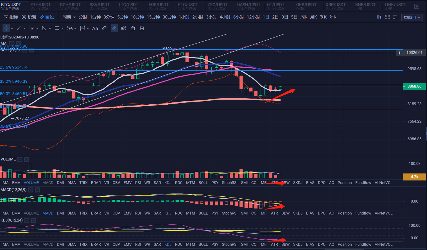The image size is (427, 250).
Task: Click the lock drawings icon
Action: click(133, 28)
